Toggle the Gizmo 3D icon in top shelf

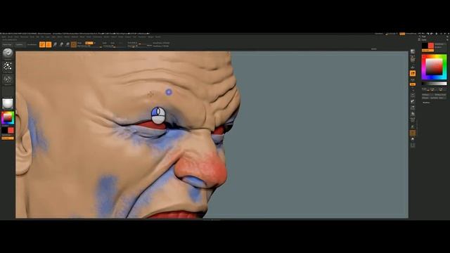pos(73,44)
